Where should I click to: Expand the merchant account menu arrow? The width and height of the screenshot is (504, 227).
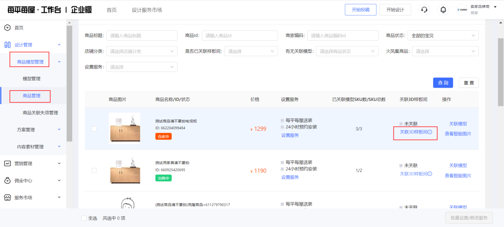tap(495, 7)
